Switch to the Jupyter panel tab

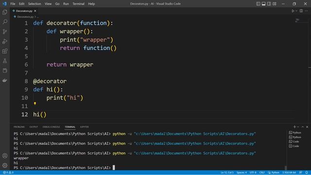(84, 127)
